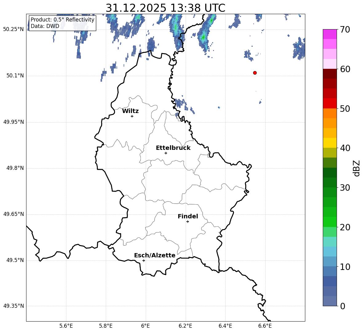Pick the magenta swatch at top of colorbar
Viewport: 364px width, 332px height.
[x=330, y=34]
